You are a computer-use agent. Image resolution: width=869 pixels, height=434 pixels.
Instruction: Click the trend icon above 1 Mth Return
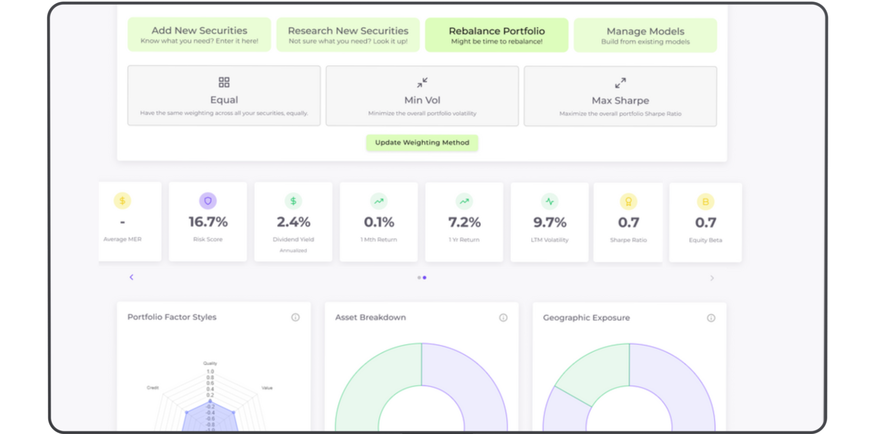point(378,201)
